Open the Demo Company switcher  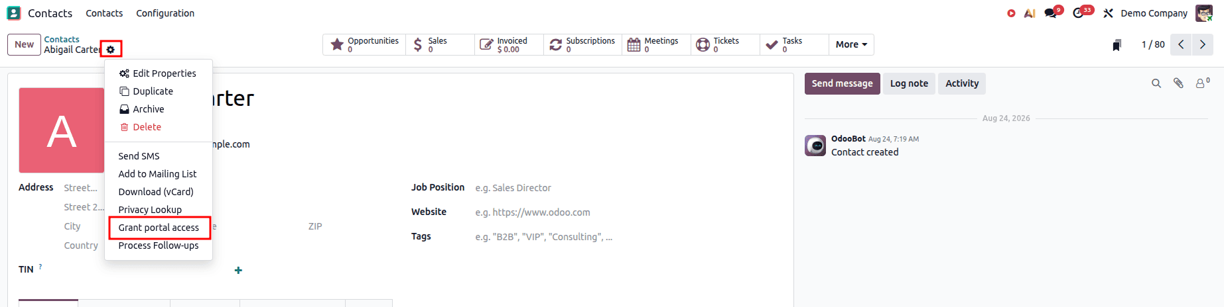[x=1154, y=13]
